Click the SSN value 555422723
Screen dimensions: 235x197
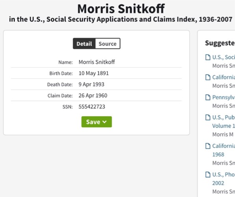click(x=92, y=107)
